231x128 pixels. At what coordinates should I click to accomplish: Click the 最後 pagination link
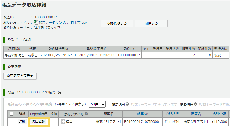point(49,104)
